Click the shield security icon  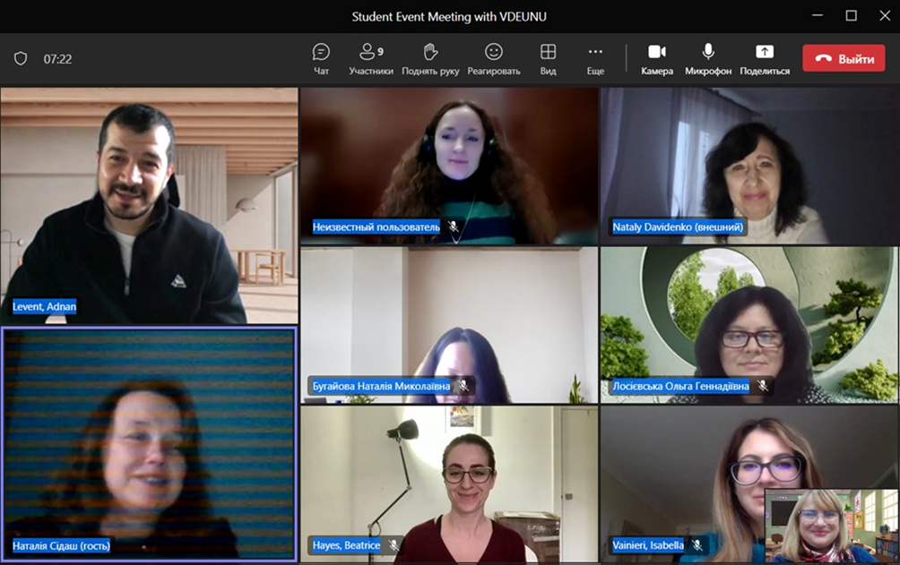point(21,59)
